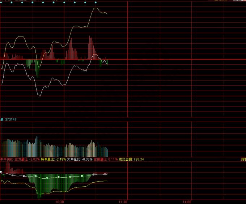The height and width of the screenshot is (204, 246).
Task: Click the 14:00 time axis label
Action: (x=187, y=201)
